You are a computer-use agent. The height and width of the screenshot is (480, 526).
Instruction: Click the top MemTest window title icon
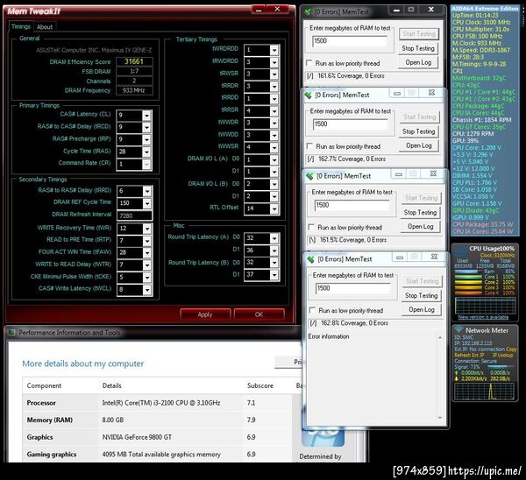308,12
